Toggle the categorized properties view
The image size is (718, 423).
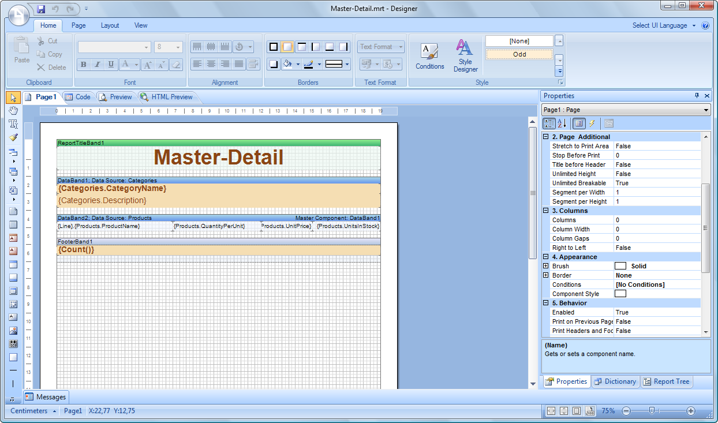tap(549, 123)
